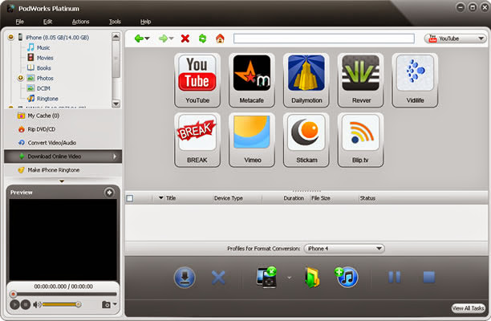Open the Actions menu
Screen dimensions: 491x321
80,21
